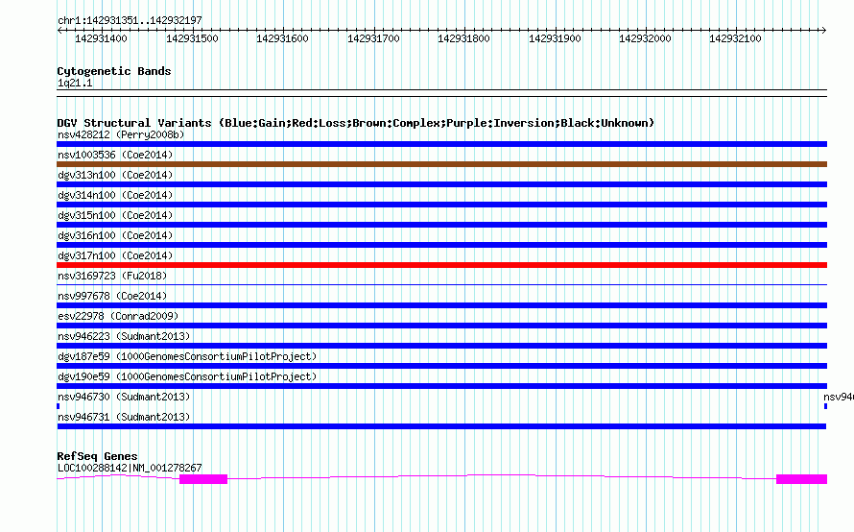Click the left arrow of the coordinate ruler
Screen dimensions: 854x532
click(x=59, y=31)
